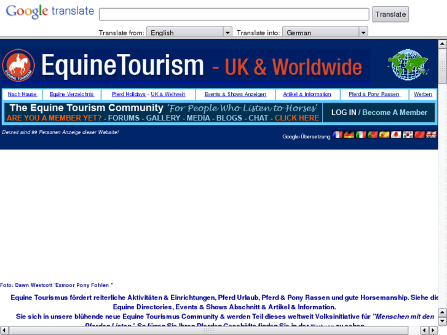Click the 'Menschen mit den' italic text
Screen dimensions: 447x335
(x=403, y=317)
